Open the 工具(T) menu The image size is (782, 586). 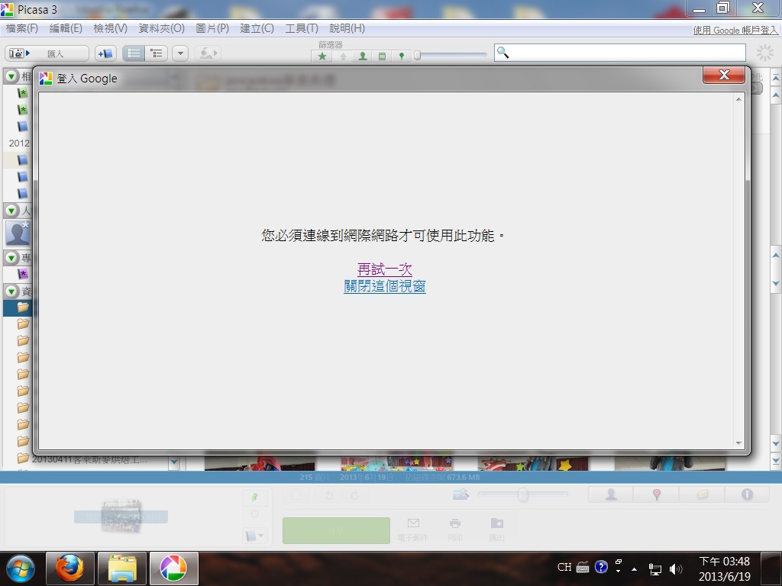302,28
